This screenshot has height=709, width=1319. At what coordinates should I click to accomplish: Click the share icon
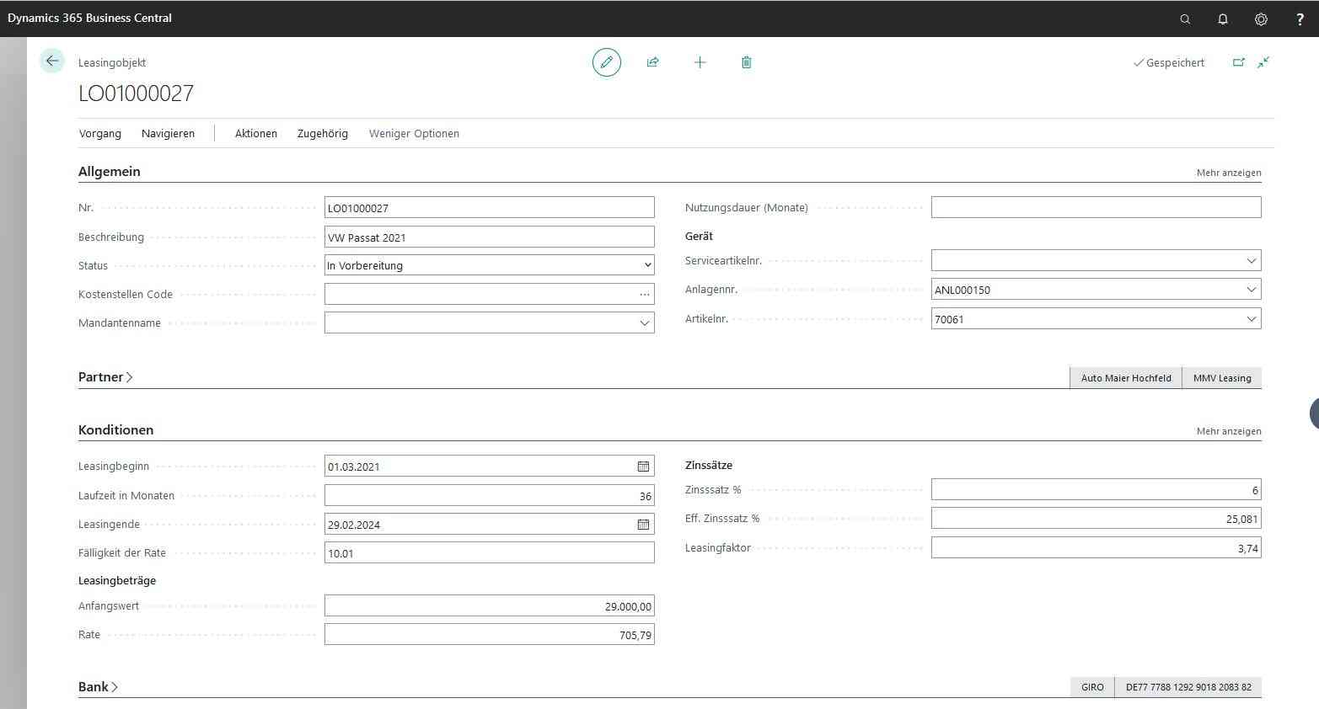[652, 62]
